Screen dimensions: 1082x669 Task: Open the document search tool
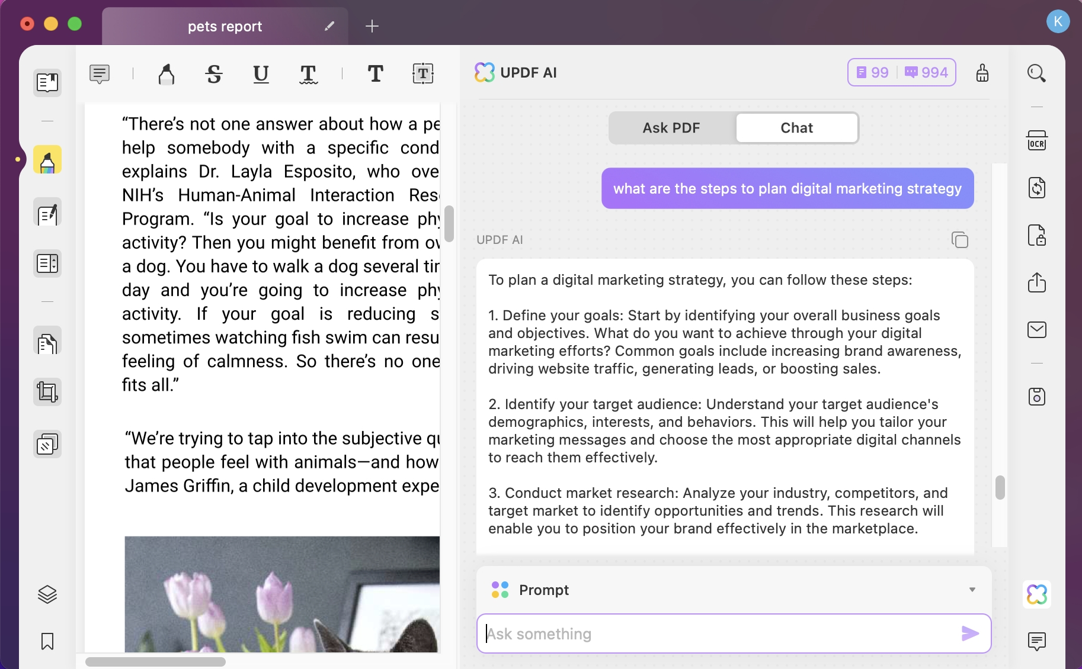point(1037,73)
